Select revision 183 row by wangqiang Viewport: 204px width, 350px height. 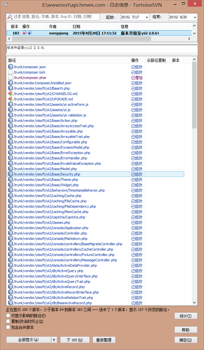[99, 33]
